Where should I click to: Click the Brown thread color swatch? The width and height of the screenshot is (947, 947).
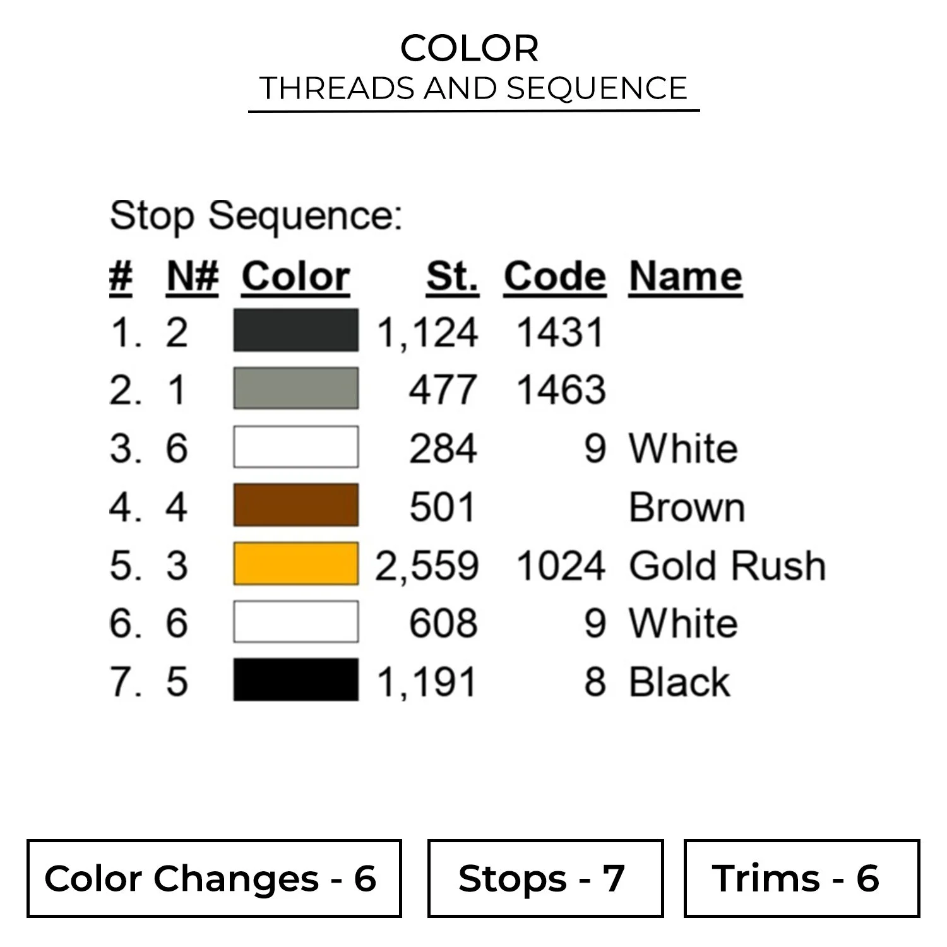295,505
